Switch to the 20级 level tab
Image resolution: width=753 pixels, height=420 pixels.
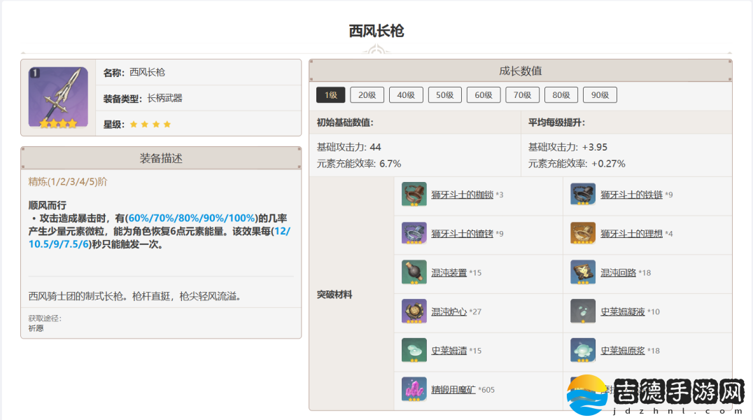[x=367, y=95]
